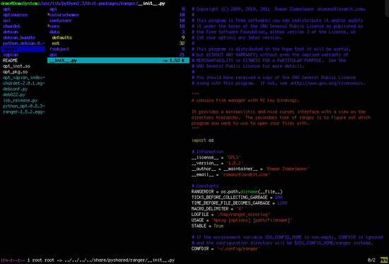Select the axi directory

pos(6,20)
